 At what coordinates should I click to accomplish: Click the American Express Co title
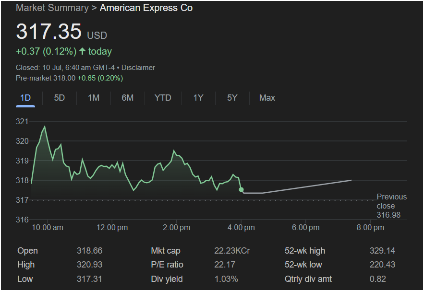coord(146,8)
